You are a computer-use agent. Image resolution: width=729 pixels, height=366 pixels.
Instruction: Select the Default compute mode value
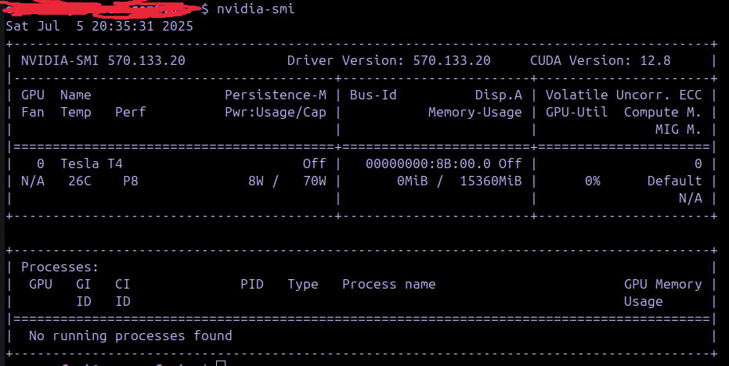click(675, 181)
